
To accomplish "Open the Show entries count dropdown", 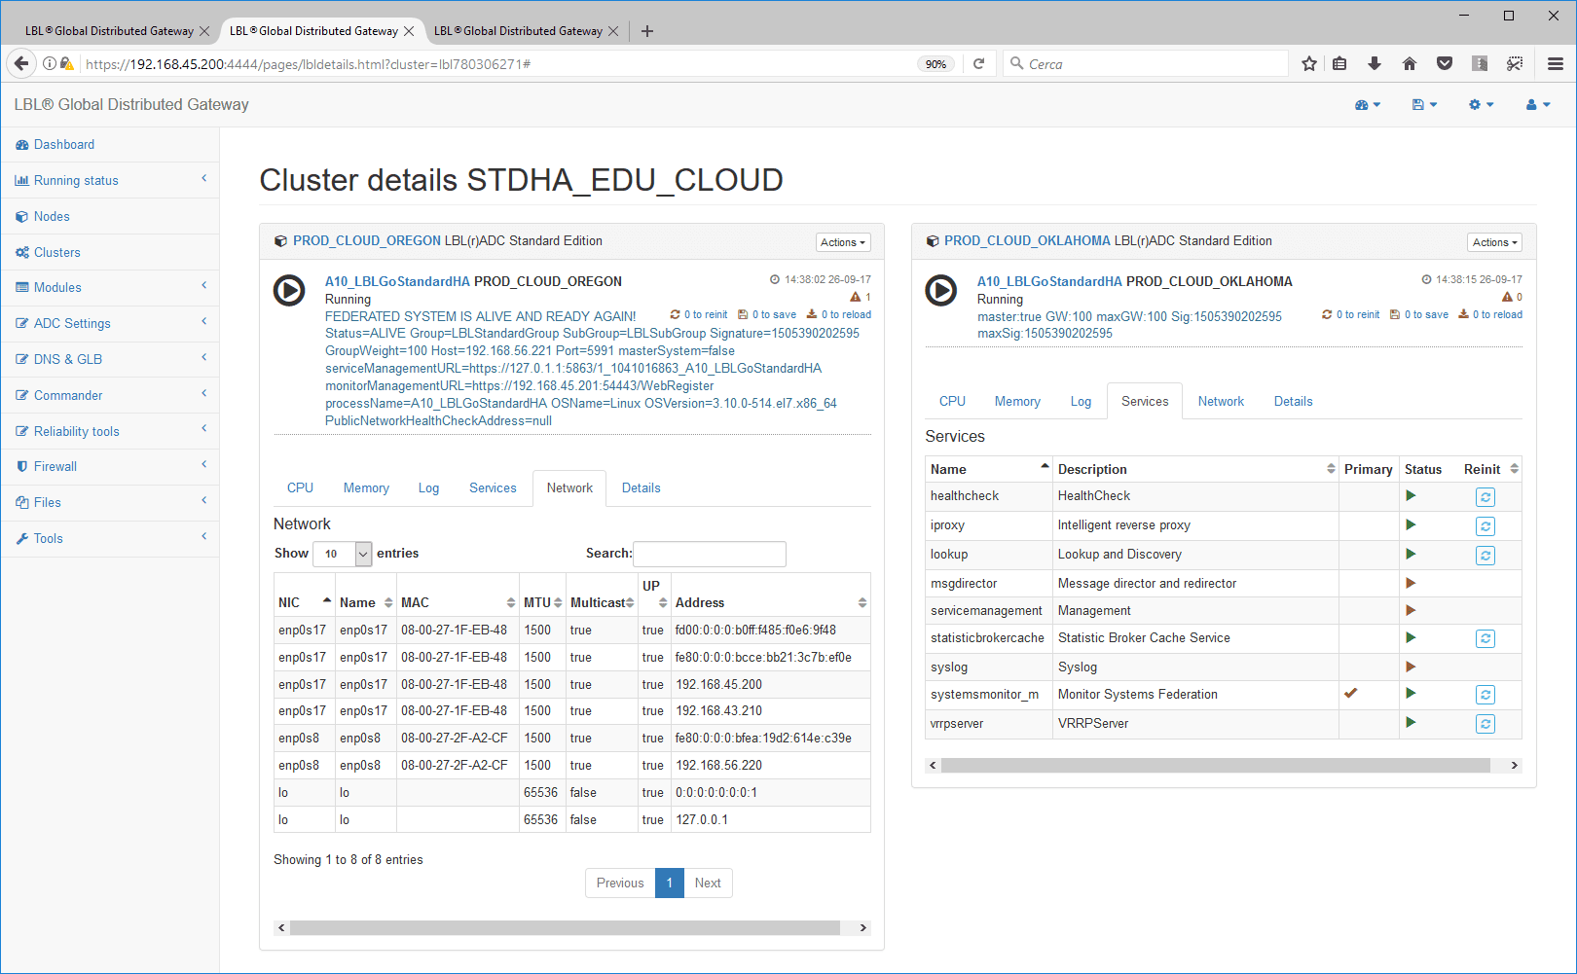I will [343, 554].
